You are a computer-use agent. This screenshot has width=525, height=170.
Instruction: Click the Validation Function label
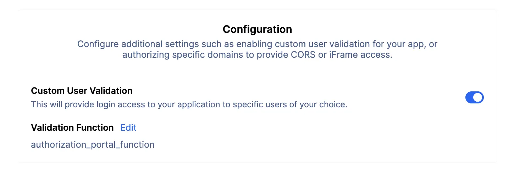[72, 127]
